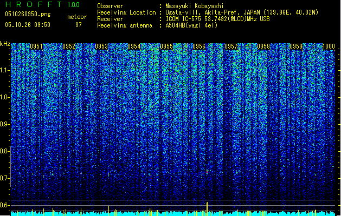This screenshot has height=216, width=341.
Task: Click the 1000 time marker
Action: [329, 46]
